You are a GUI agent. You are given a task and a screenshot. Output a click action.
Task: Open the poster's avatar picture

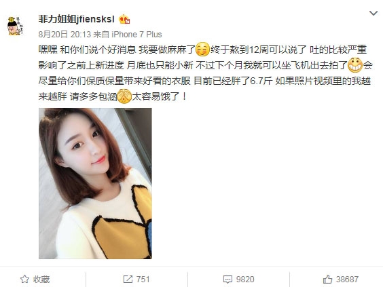pos(15,26)
